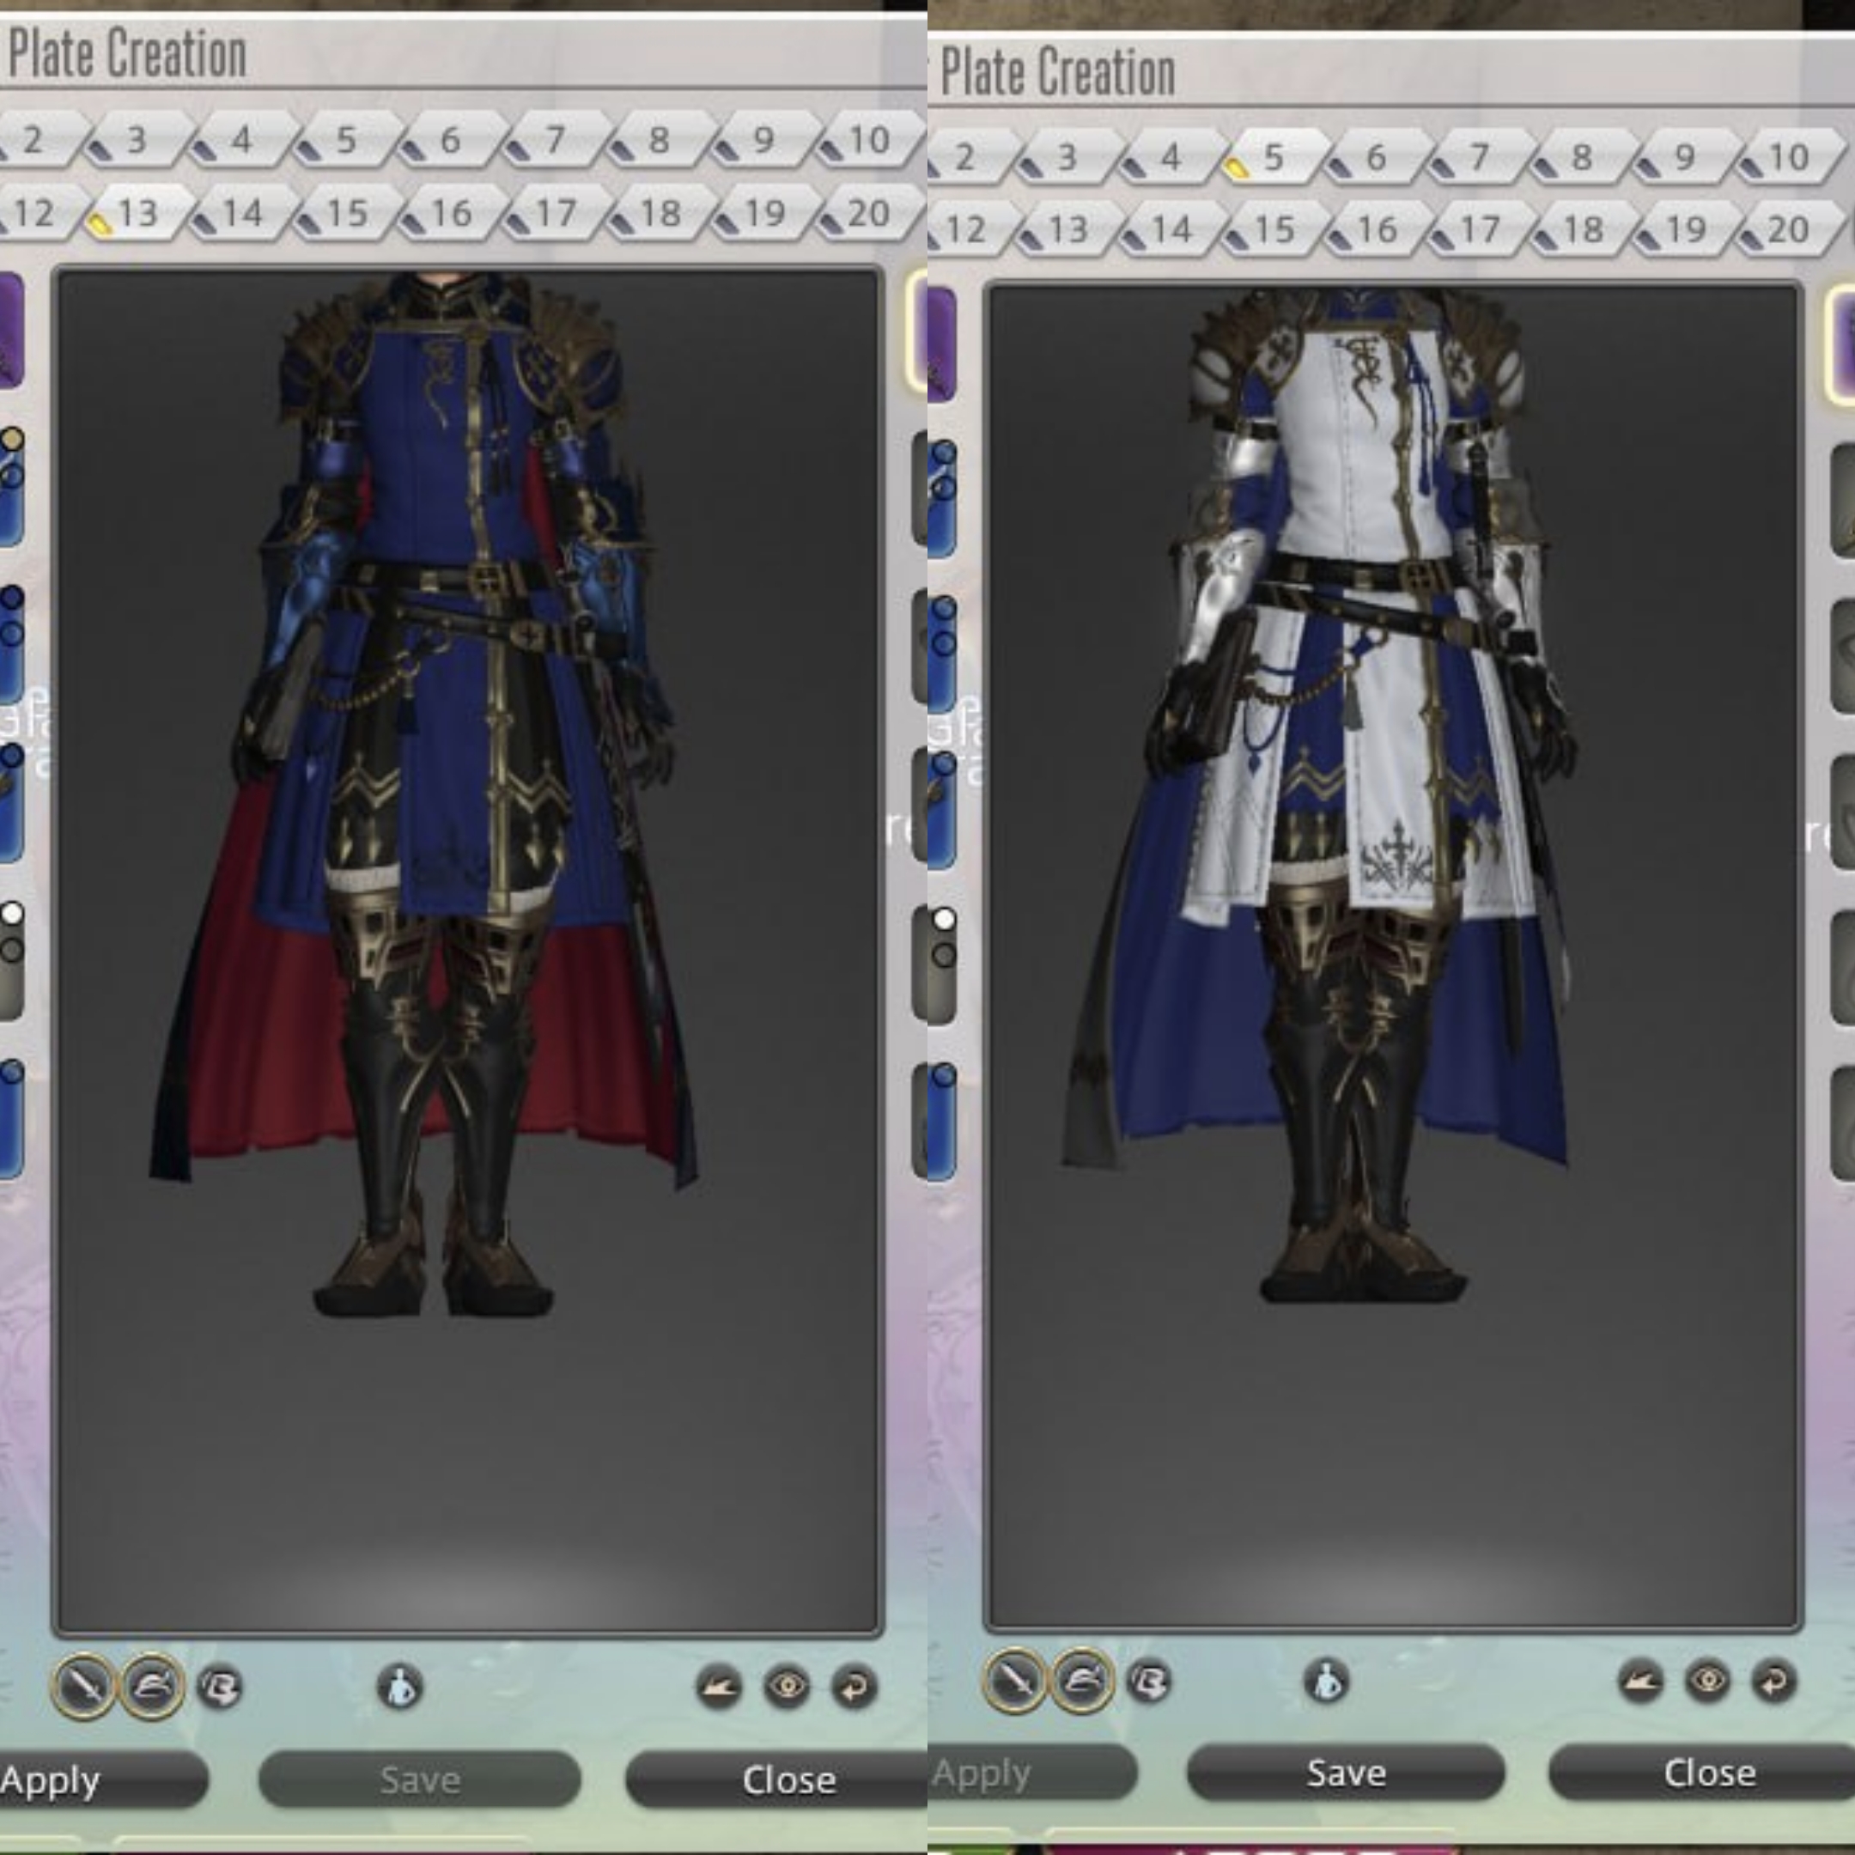This screenshot has width=1855, height=1855.
Task: Toggle headgear display in right Plate Creation window
Action: (x=1082, y=1681)
